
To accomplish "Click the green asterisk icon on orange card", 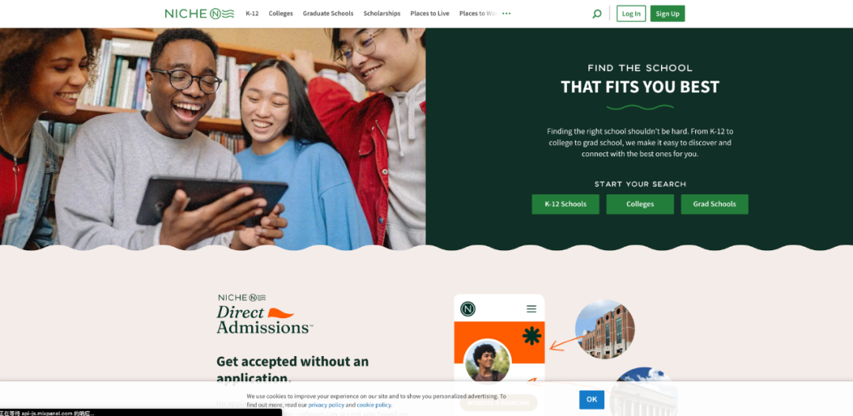I will (x=532, y=336).
